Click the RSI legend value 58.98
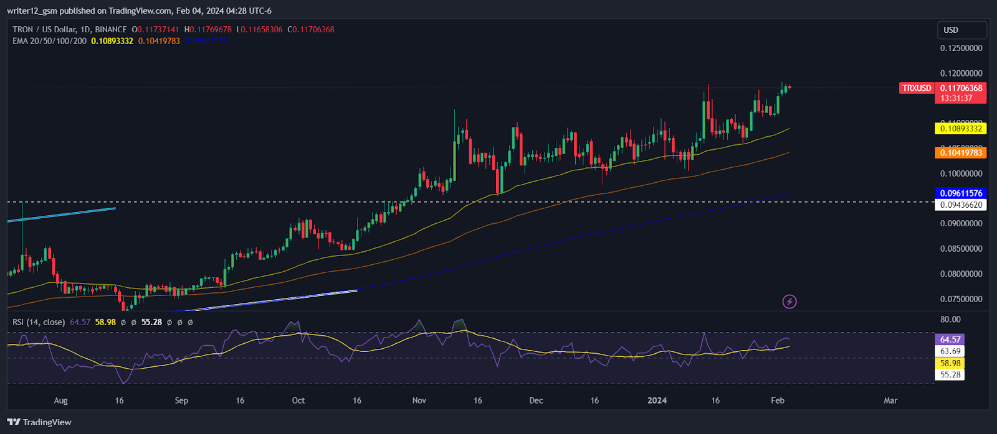997x434 pixels. point(106,322)
